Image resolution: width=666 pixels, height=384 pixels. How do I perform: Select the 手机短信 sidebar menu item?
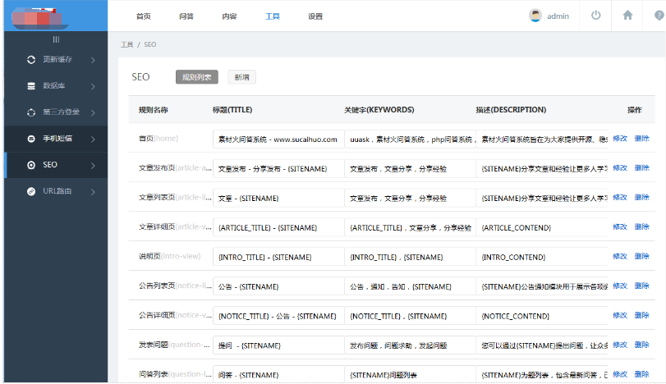[56, 139]
